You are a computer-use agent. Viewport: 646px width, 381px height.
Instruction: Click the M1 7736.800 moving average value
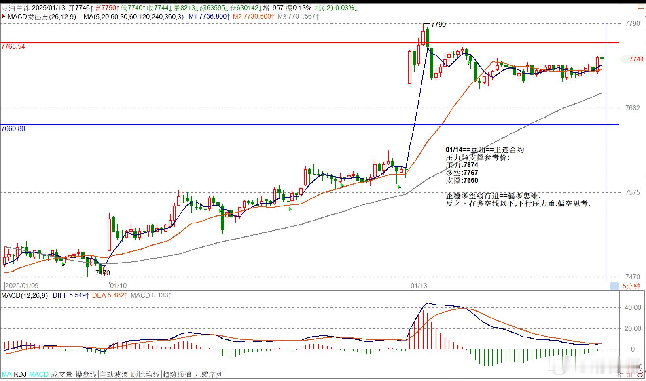coord(209,17)
